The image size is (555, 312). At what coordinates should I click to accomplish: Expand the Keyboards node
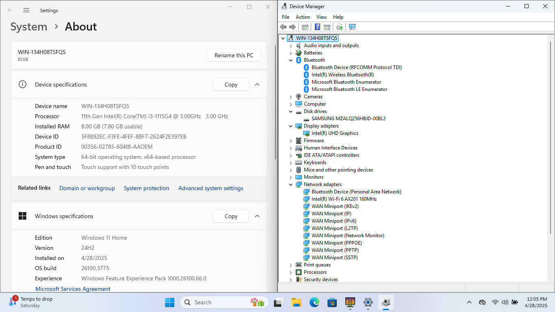pyautogui.click(x=291, y=162)
